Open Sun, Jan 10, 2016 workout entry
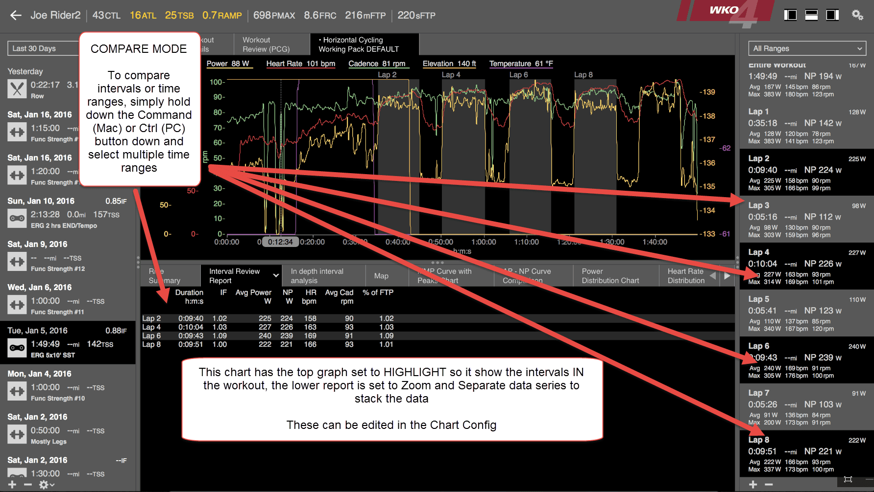Screen dimensions: 874x492 (68, 213)
